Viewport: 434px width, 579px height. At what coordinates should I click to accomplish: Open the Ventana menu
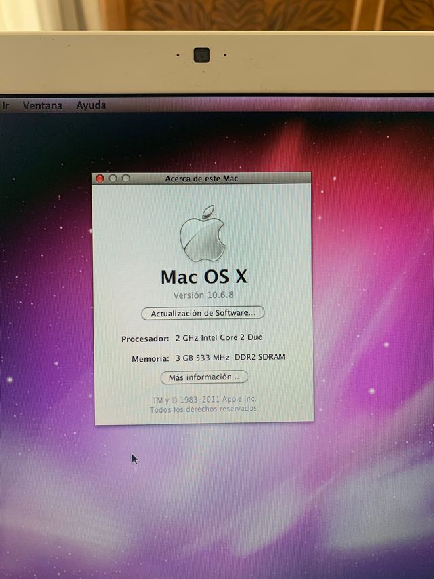[x=42, y=106]
